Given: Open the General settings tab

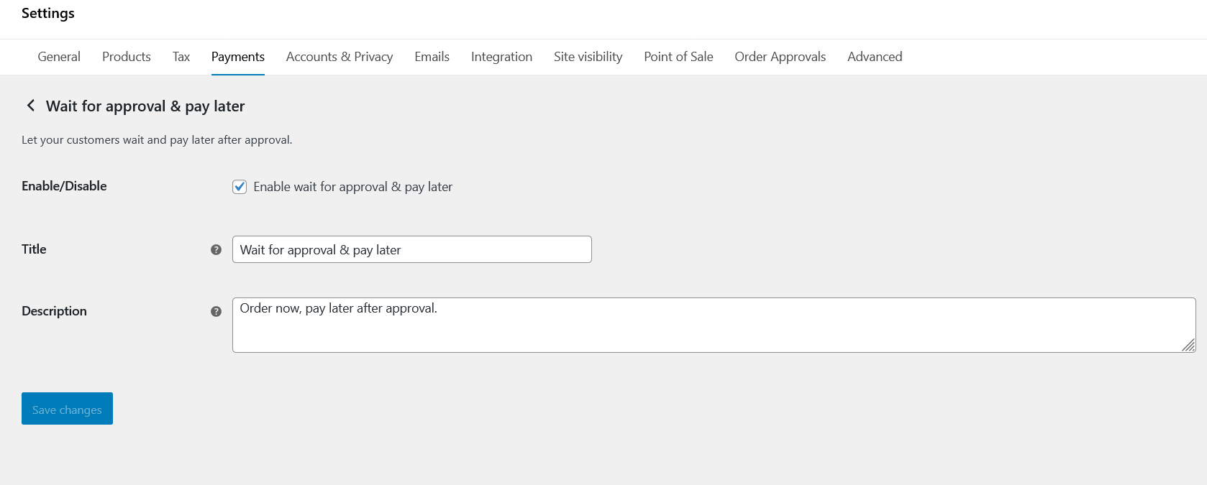Looking at the screenshot, I should click(59, 57).
